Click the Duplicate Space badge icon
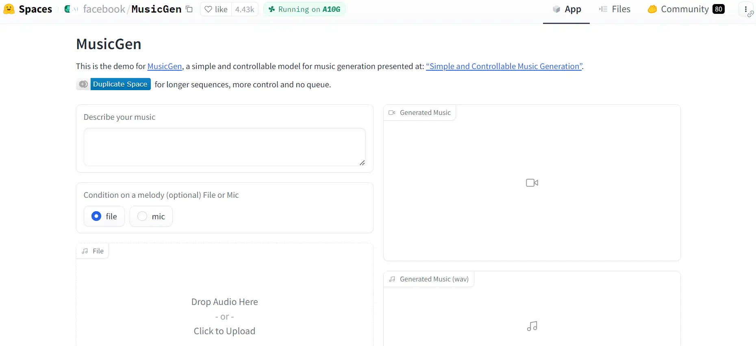Image resolution: width=756 pixels, height=346 pixels. tap(83, 84)
